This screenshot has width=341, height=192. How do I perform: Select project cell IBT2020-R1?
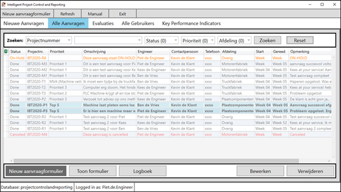(x=37, y=129)
